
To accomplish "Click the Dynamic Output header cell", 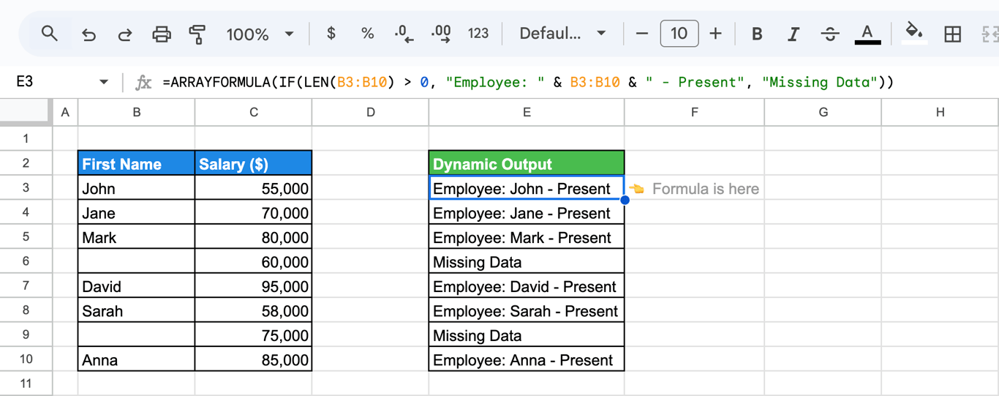I will 527,163.
